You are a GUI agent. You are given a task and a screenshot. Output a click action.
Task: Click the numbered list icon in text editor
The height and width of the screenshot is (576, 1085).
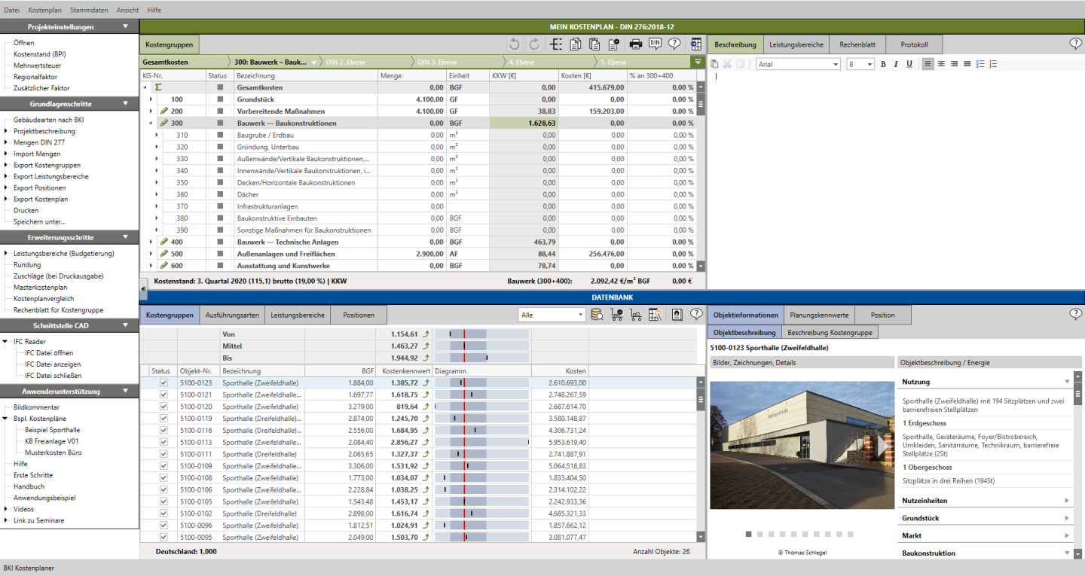click(993, 64)
